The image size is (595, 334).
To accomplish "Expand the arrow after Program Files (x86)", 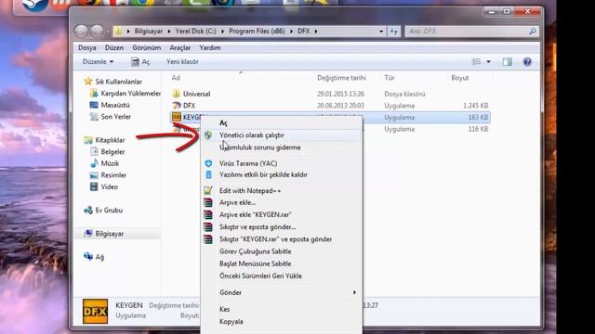I will [x=291, y=31].
